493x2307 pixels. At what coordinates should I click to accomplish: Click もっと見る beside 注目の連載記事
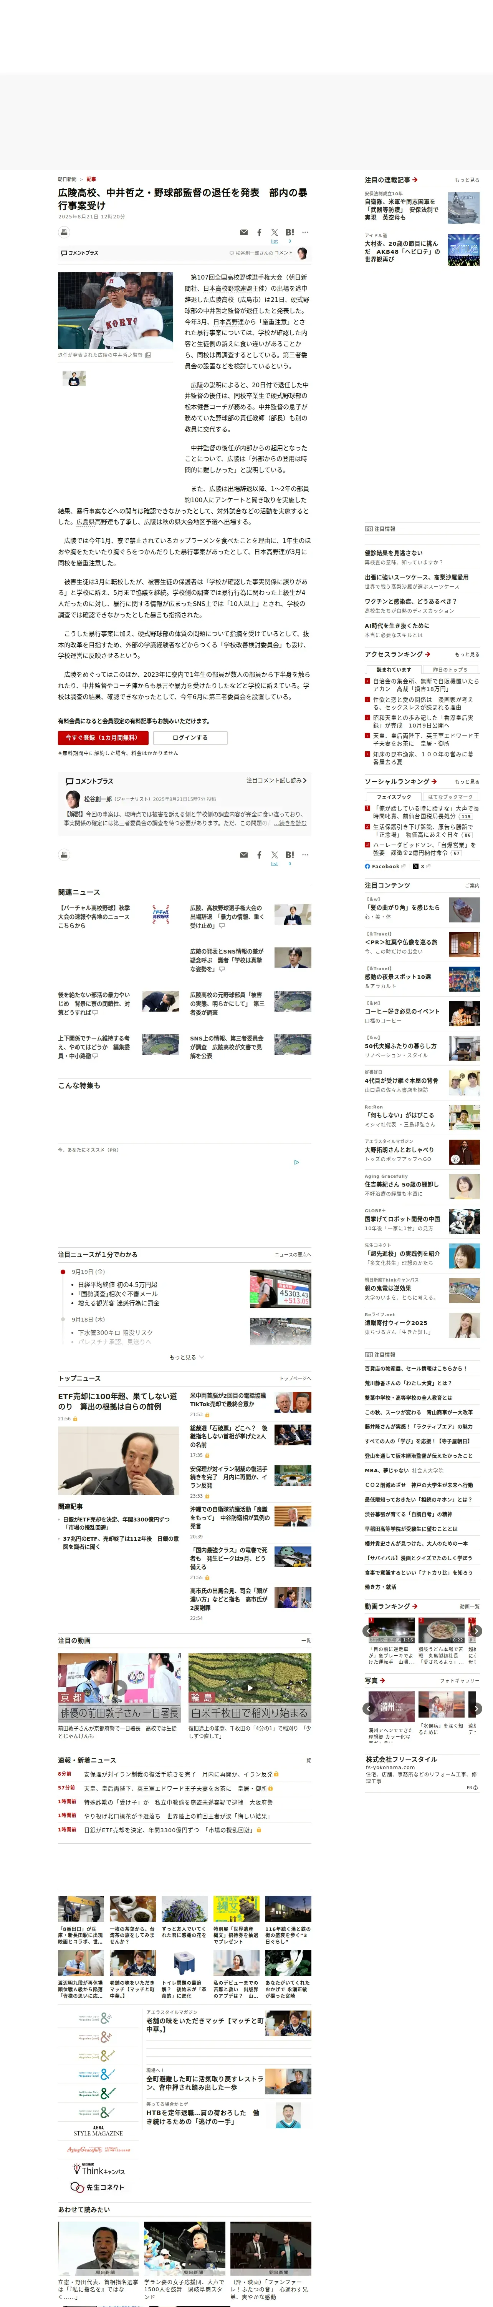467,180
